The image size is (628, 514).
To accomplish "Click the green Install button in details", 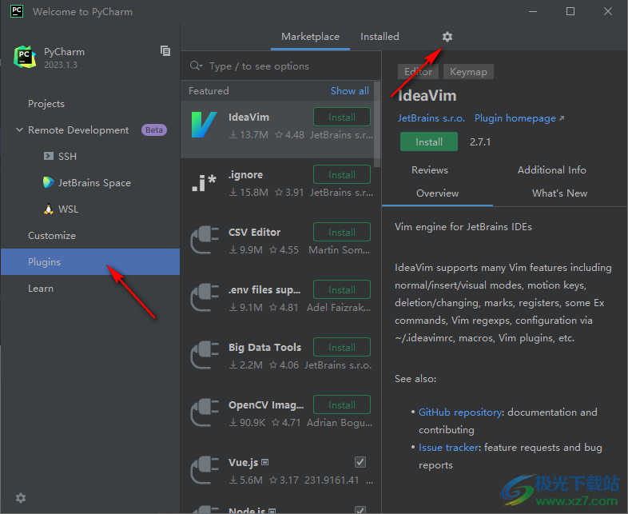I will 428,141.
